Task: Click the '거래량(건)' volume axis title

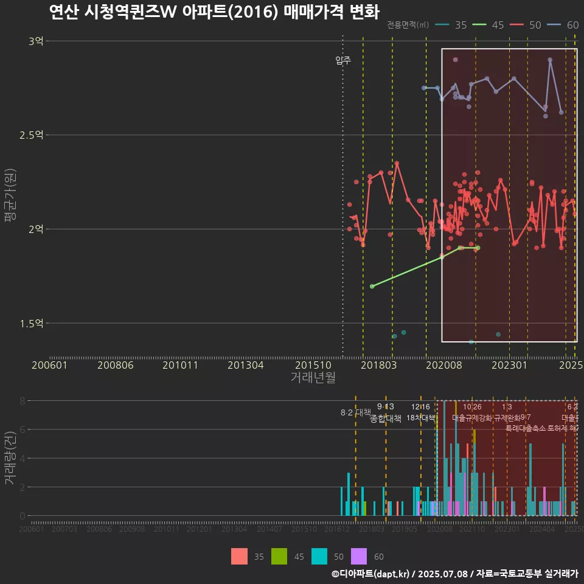Action: coord(10,458)
